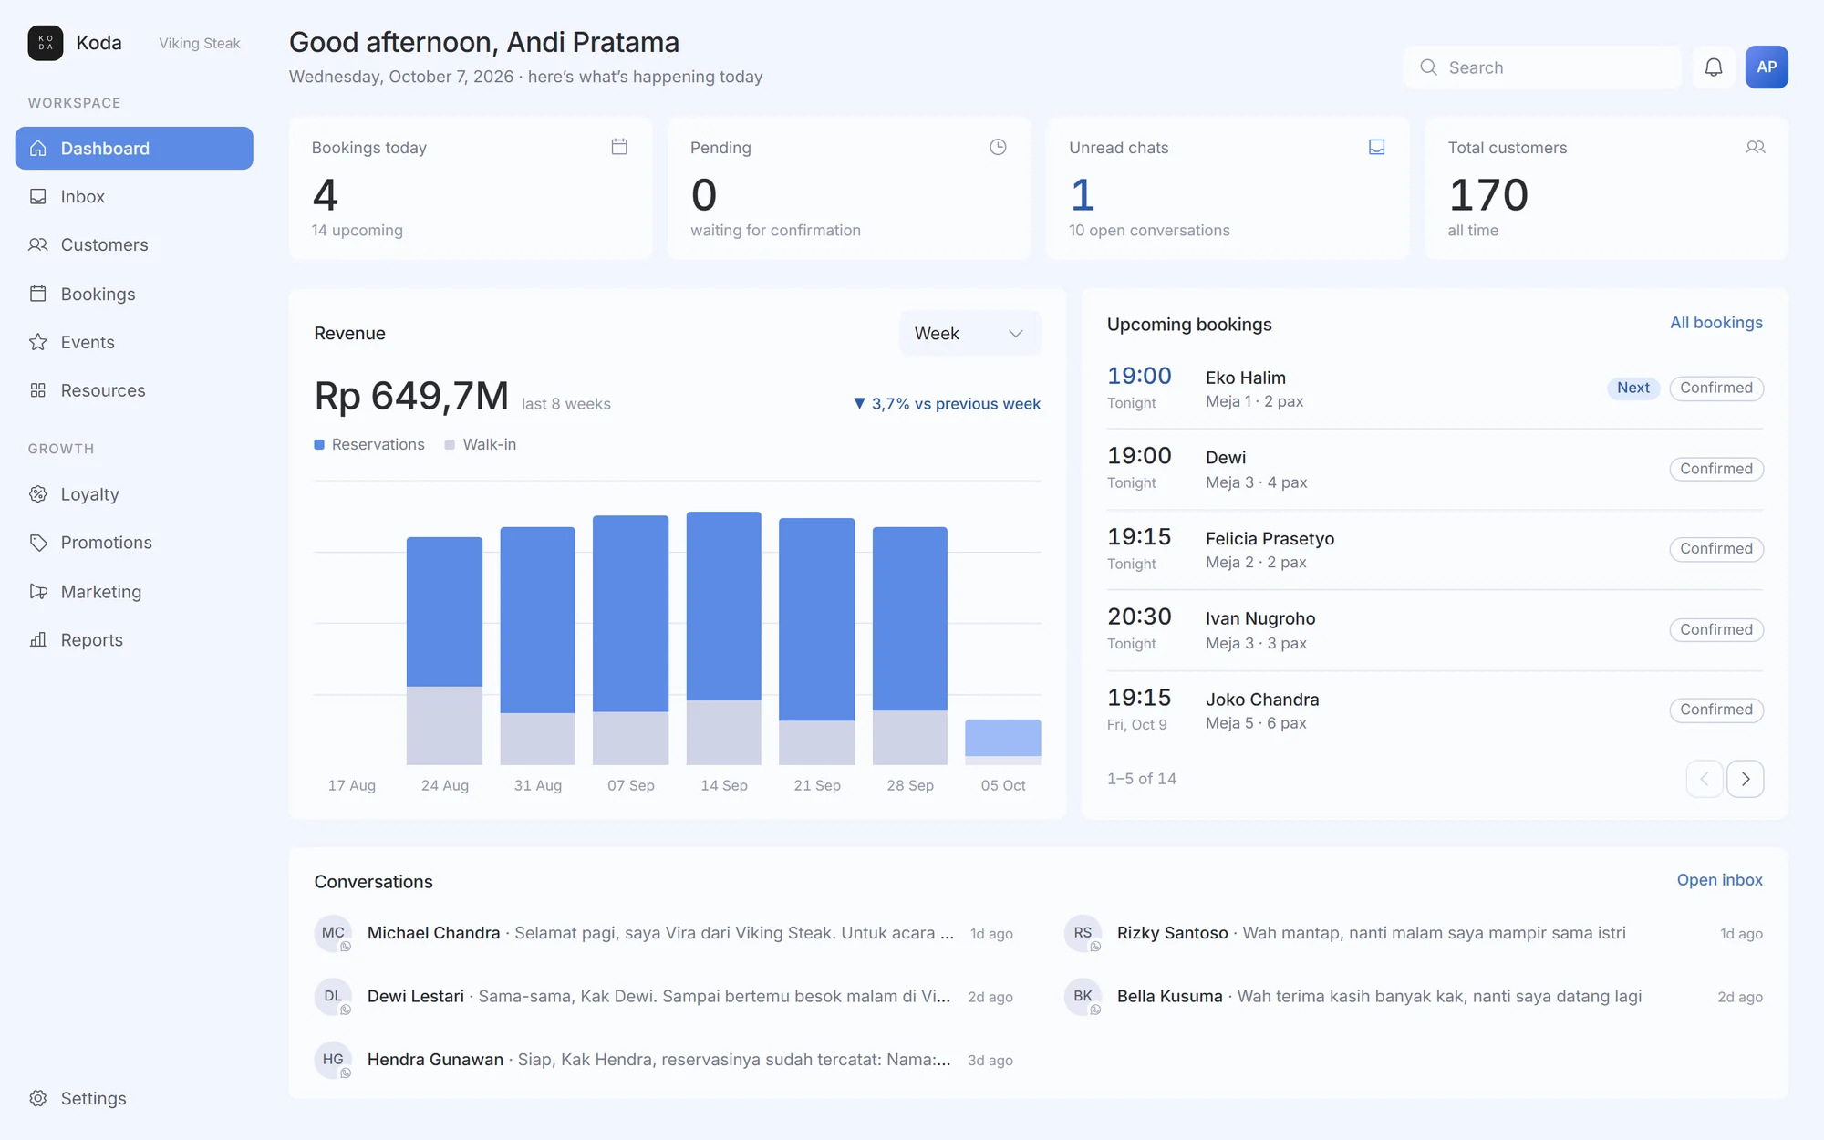Screen dimensions: 1824x1140
Task: Open Dashboard in sidebar
Action: pyautogui.click(x=134, y=148)
